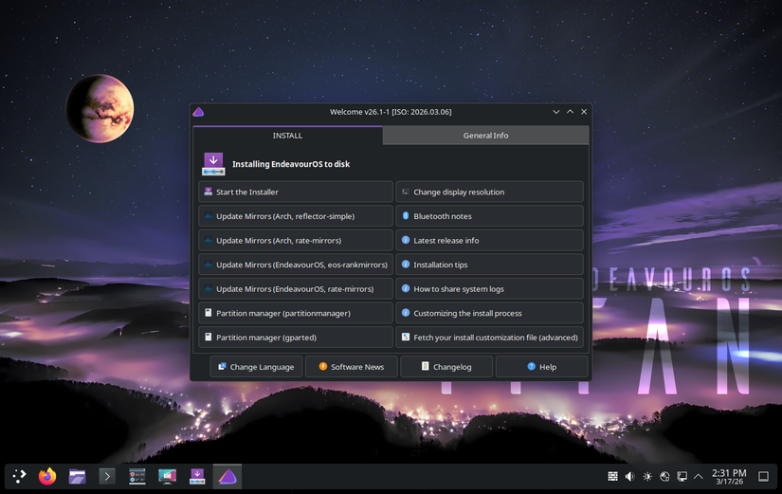Open the display settings icon in taskbar
The width and height of the screenshot is (782, 494).
(x=167, y=477)
